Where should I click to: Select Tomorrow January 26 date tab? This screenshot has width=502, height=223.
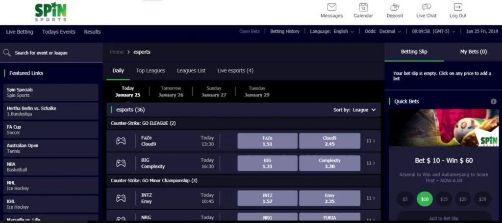pos(171,91)
